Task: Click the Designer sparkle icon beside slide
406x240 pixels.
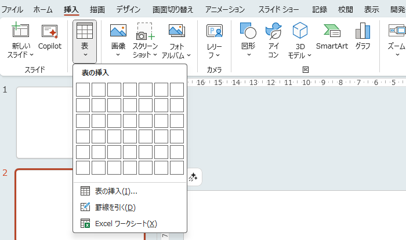Action: click(x=193, y=178)
